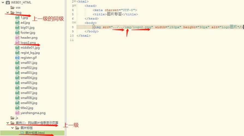Viewport: 244px width, 136px height.
Task: Click the css folder icon
Action: click(x=13, y=7)
